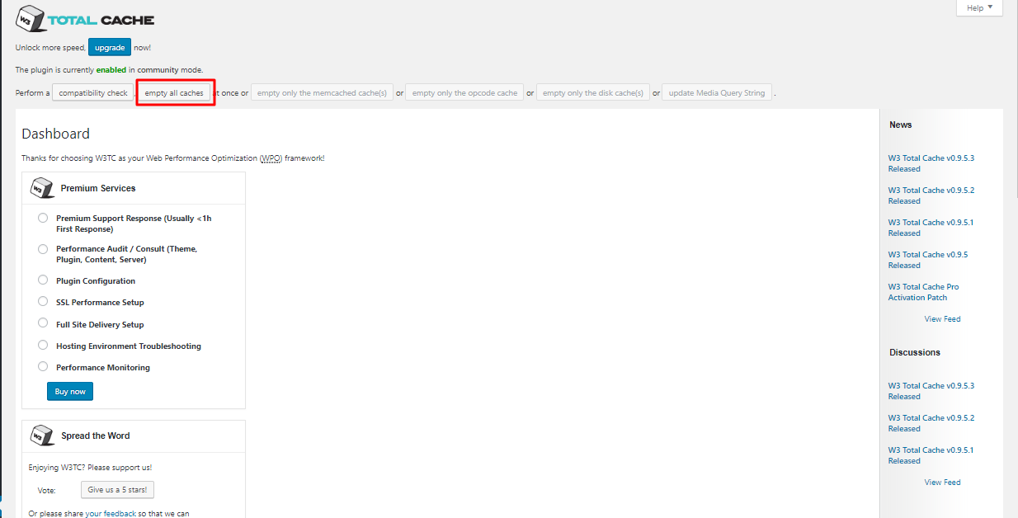
Task: Click the empty all caches button
Action: 174,93
